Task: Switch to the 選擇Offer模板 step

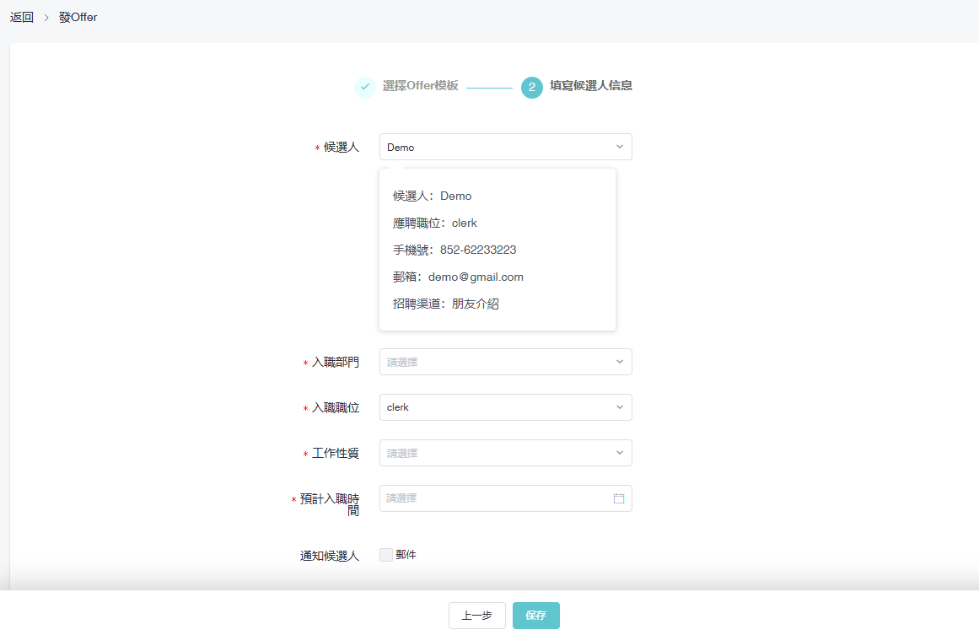Action: click(420, 86)
